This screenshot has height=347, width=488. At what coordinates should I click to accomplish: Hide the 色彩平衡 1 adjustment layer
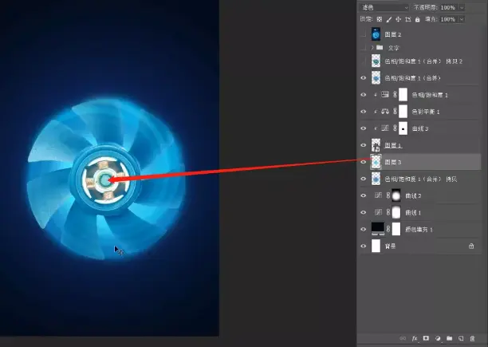click(x=363, y=112)
